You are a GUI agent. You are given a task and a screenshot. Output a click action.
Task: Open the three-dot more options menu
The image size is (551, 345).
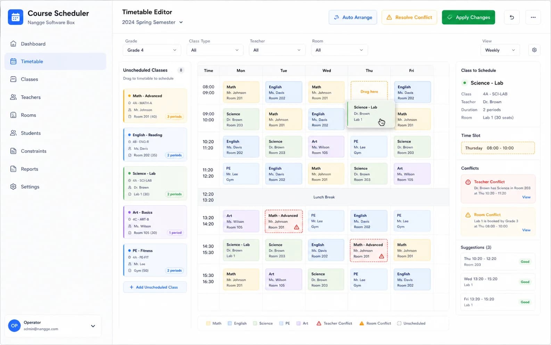[533, 17]
